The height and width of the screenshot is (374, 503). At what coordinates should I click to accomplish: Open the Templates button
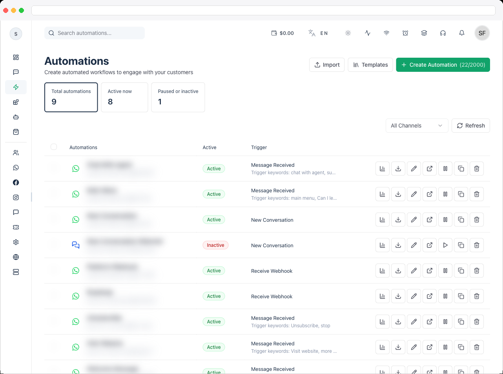pos(370,65)
